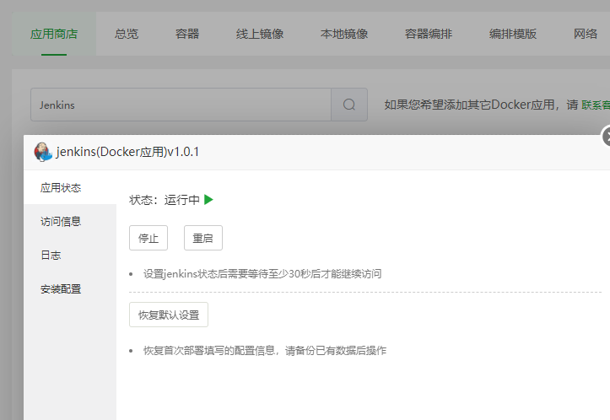Click the 恢复默认设置 button
Viewport: 610px width, 420px height.
(169, 315)
